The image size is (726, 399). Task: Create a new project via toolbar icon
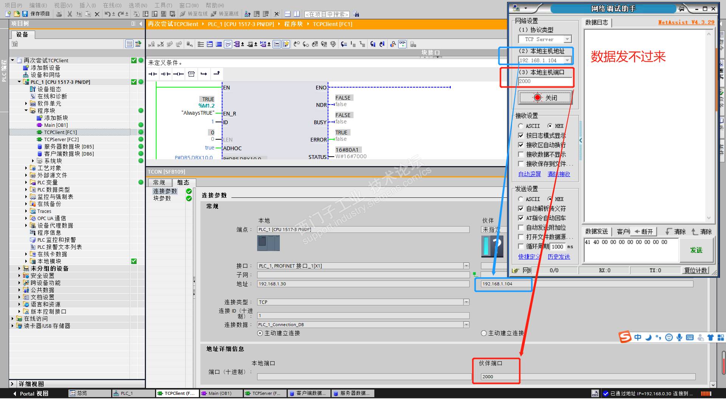point(8,14)
